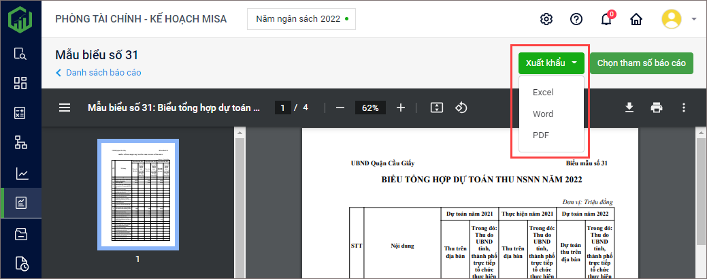Rotate the document page
Image resolution: width=707 pixels, height=279 pixels.
click(461, 108)
